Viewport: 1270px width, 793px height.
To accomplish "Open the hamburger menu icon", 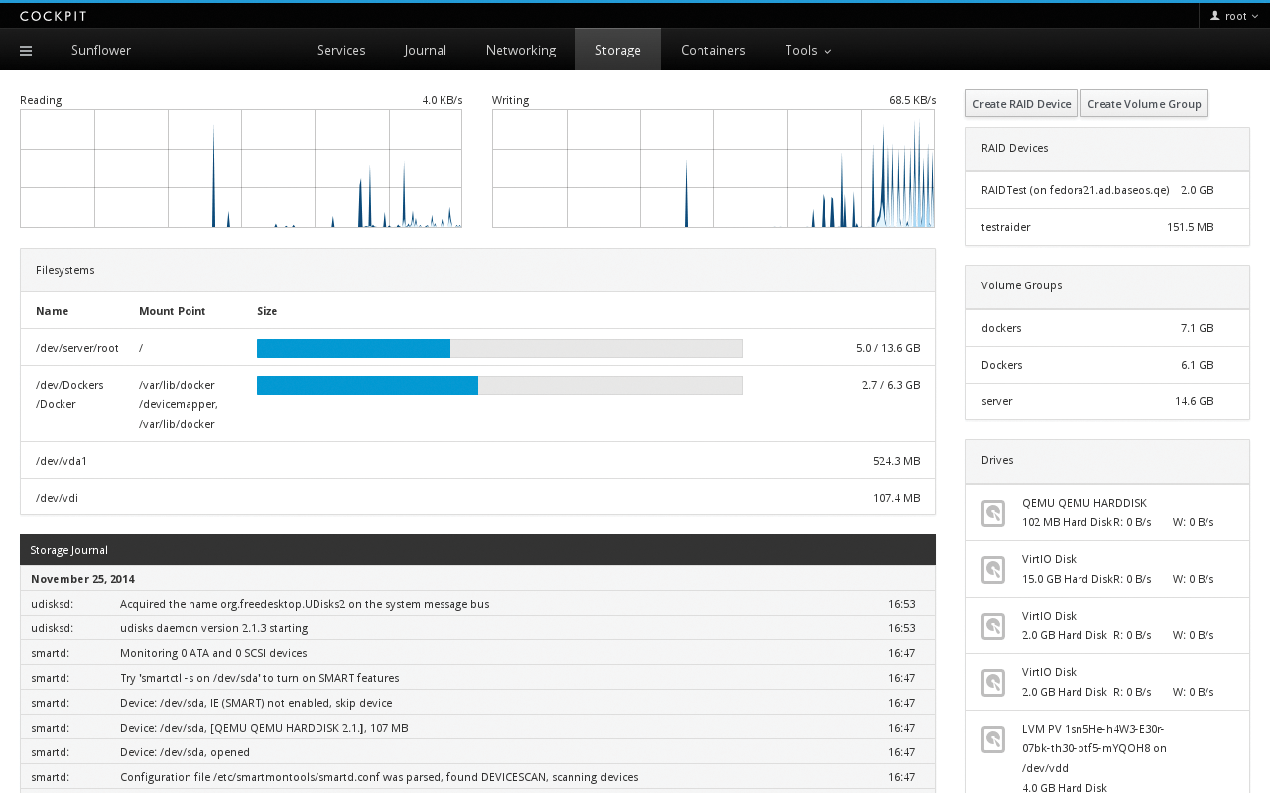I will 26,51.
